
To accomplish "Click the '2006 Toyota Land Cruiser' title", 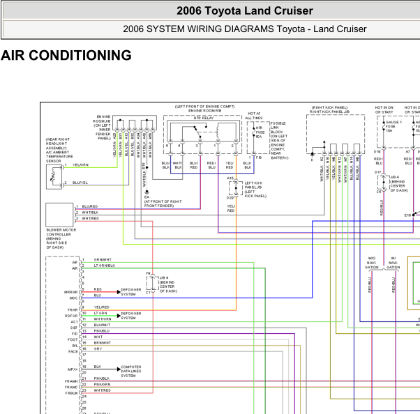I will click(245, 11).
